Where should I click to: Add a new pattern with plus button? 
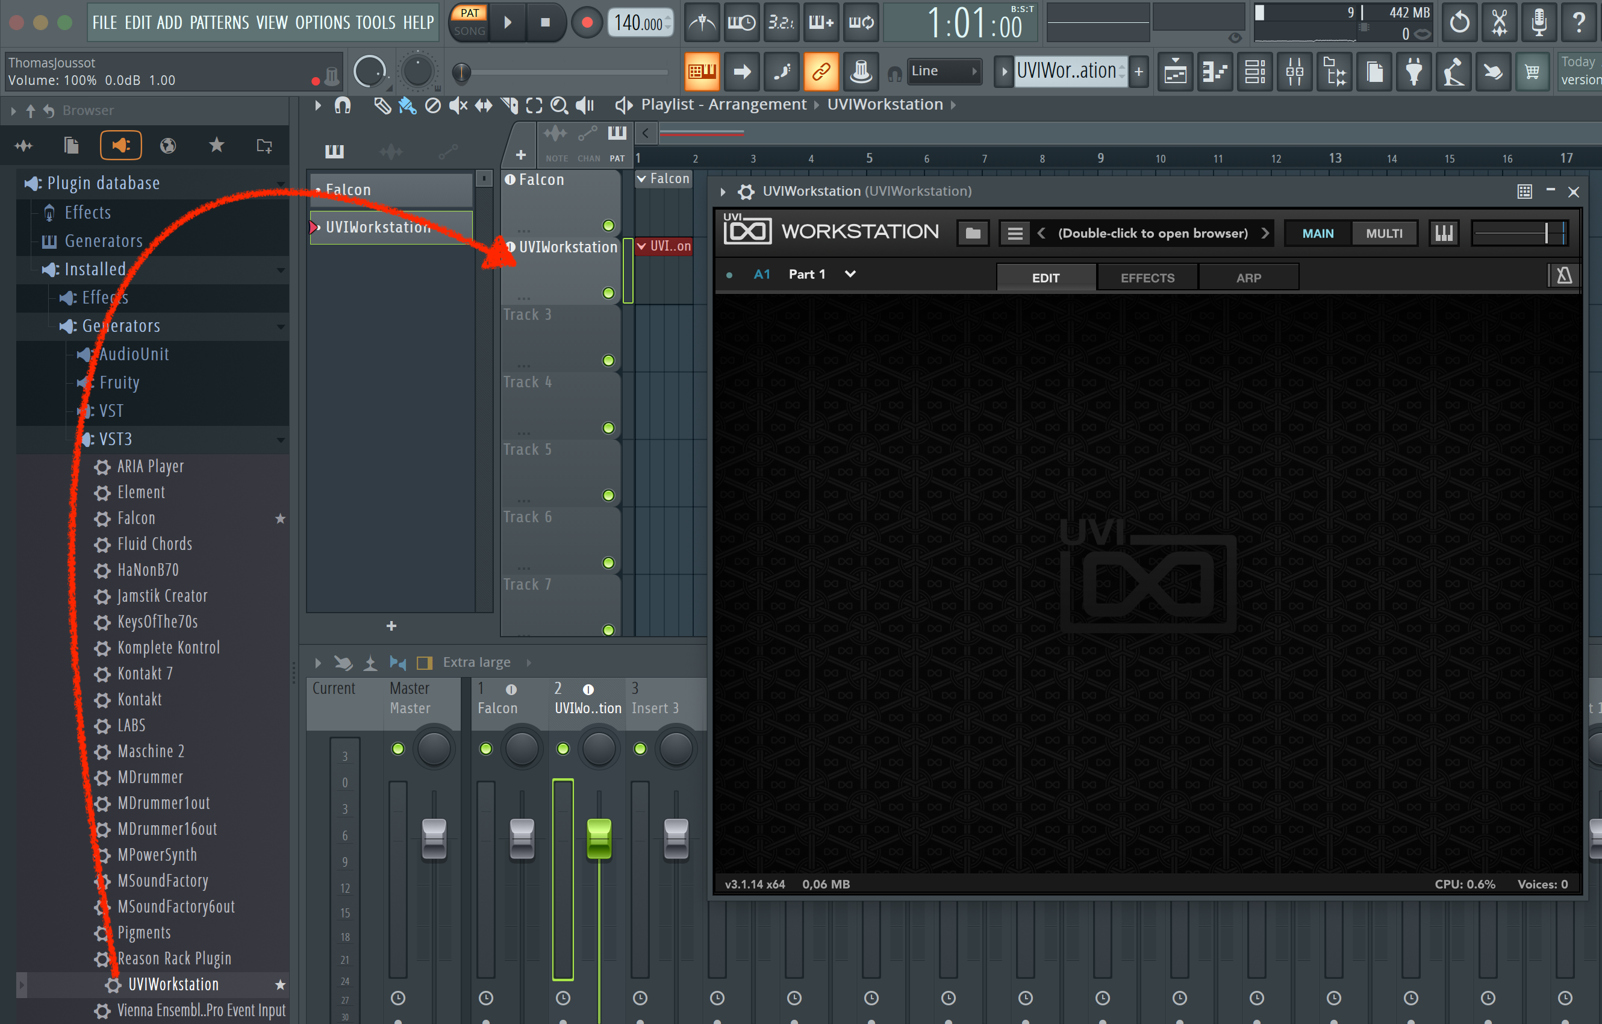[x=1138, y=71]
